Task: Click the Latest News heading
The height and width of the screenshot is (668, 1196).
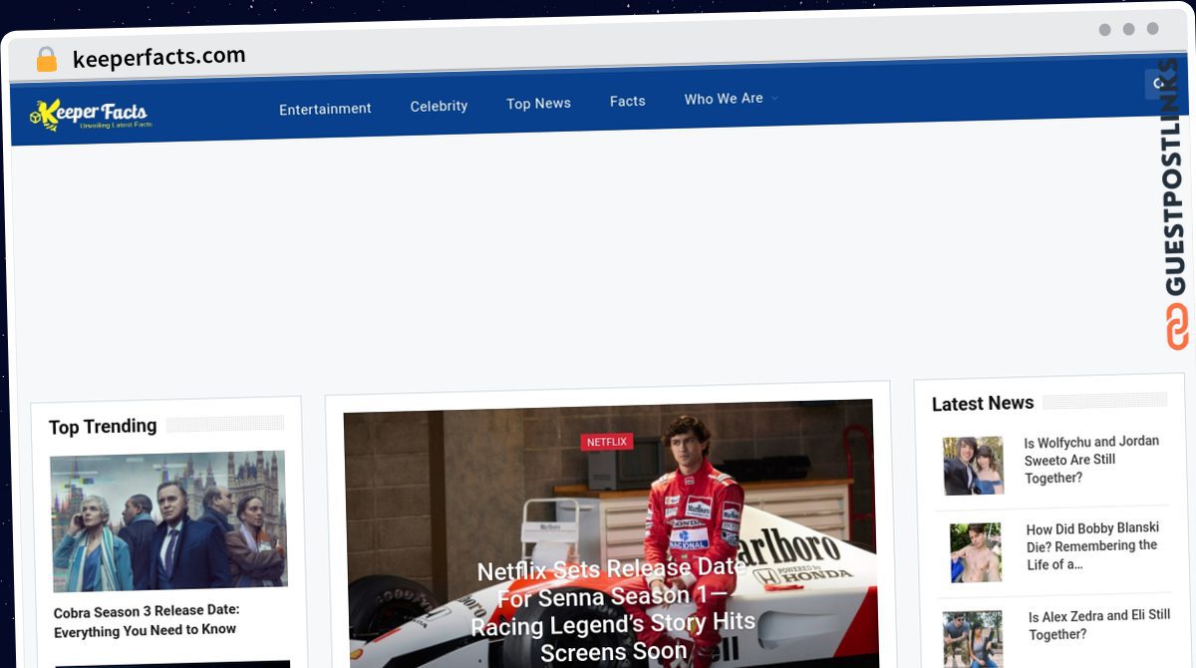Action: tap(983, 404)
